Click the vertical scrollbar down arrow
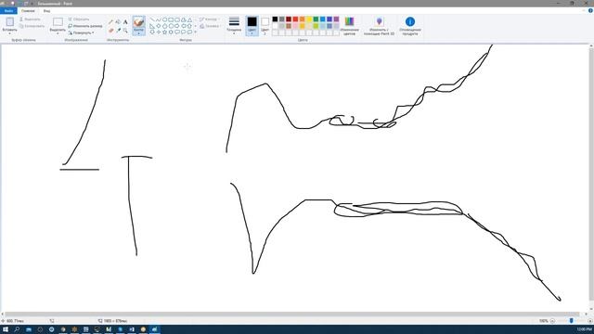This screenshot has width=594, height=334. tap(591, 309)
